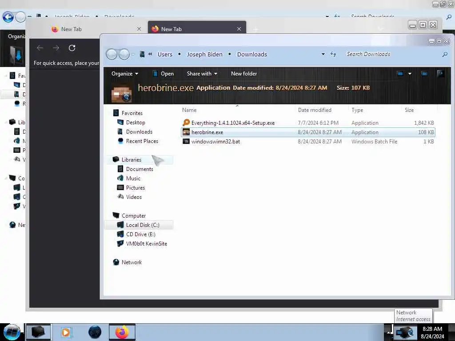Open the Pictures library
The width and height of the screenshot is (455, 341).
136,188
